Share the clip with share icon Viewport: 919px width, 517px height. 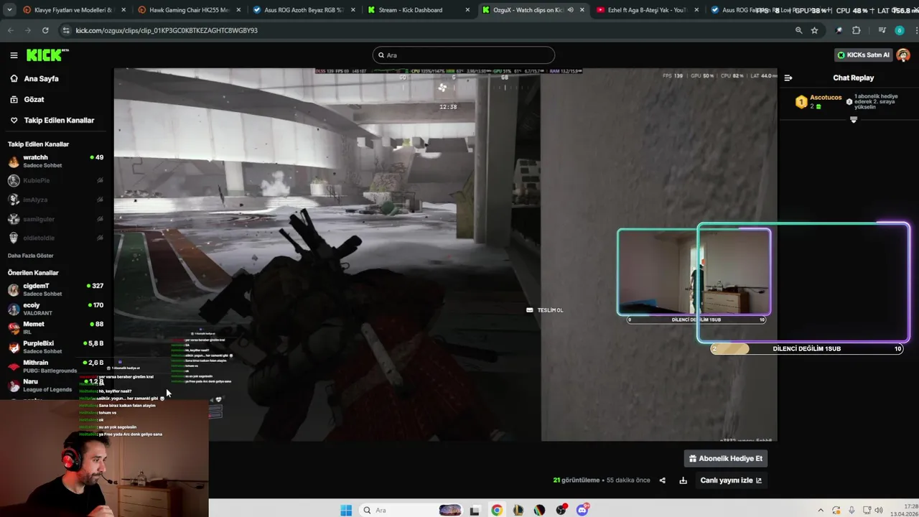point(662,480)
